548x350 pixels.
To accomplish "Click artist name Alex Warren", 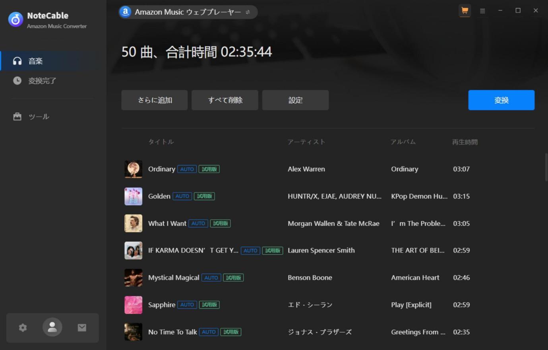I will click(306, 169).
